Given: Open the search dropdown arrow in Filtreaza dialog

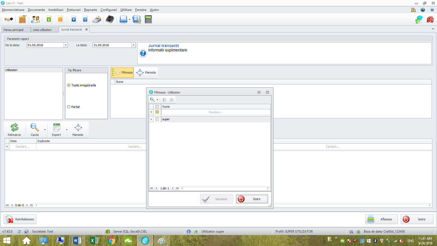Looking at the screenshot, I should pyautogui.click(x=157, y=100).
